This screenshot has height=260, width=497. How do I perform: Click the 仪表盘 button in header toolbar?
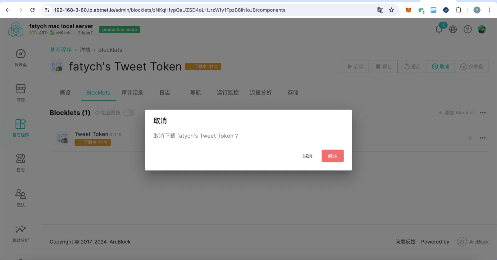tap(472, 67)
